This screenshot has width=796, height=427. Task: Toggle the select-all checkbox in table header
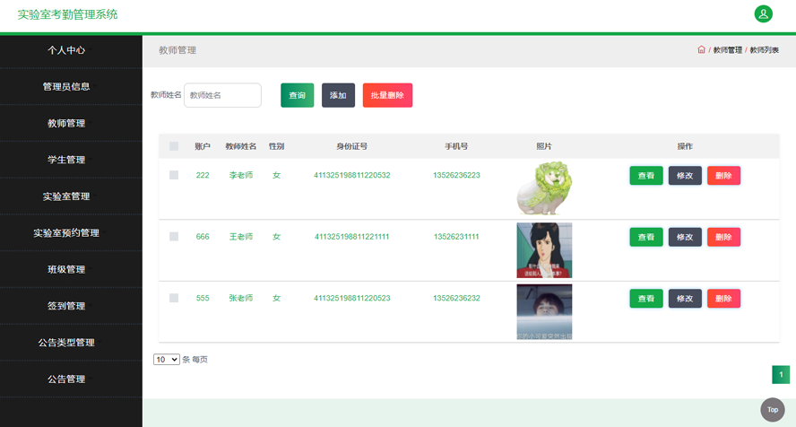174,146
